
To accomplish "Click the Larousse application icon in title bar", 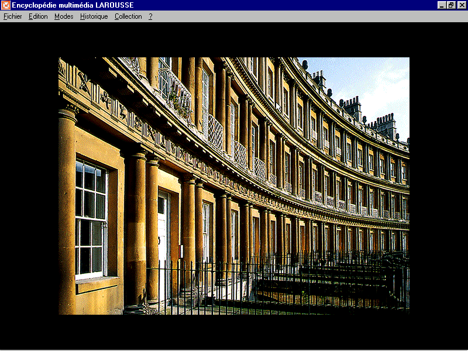I will click(6, 5).
